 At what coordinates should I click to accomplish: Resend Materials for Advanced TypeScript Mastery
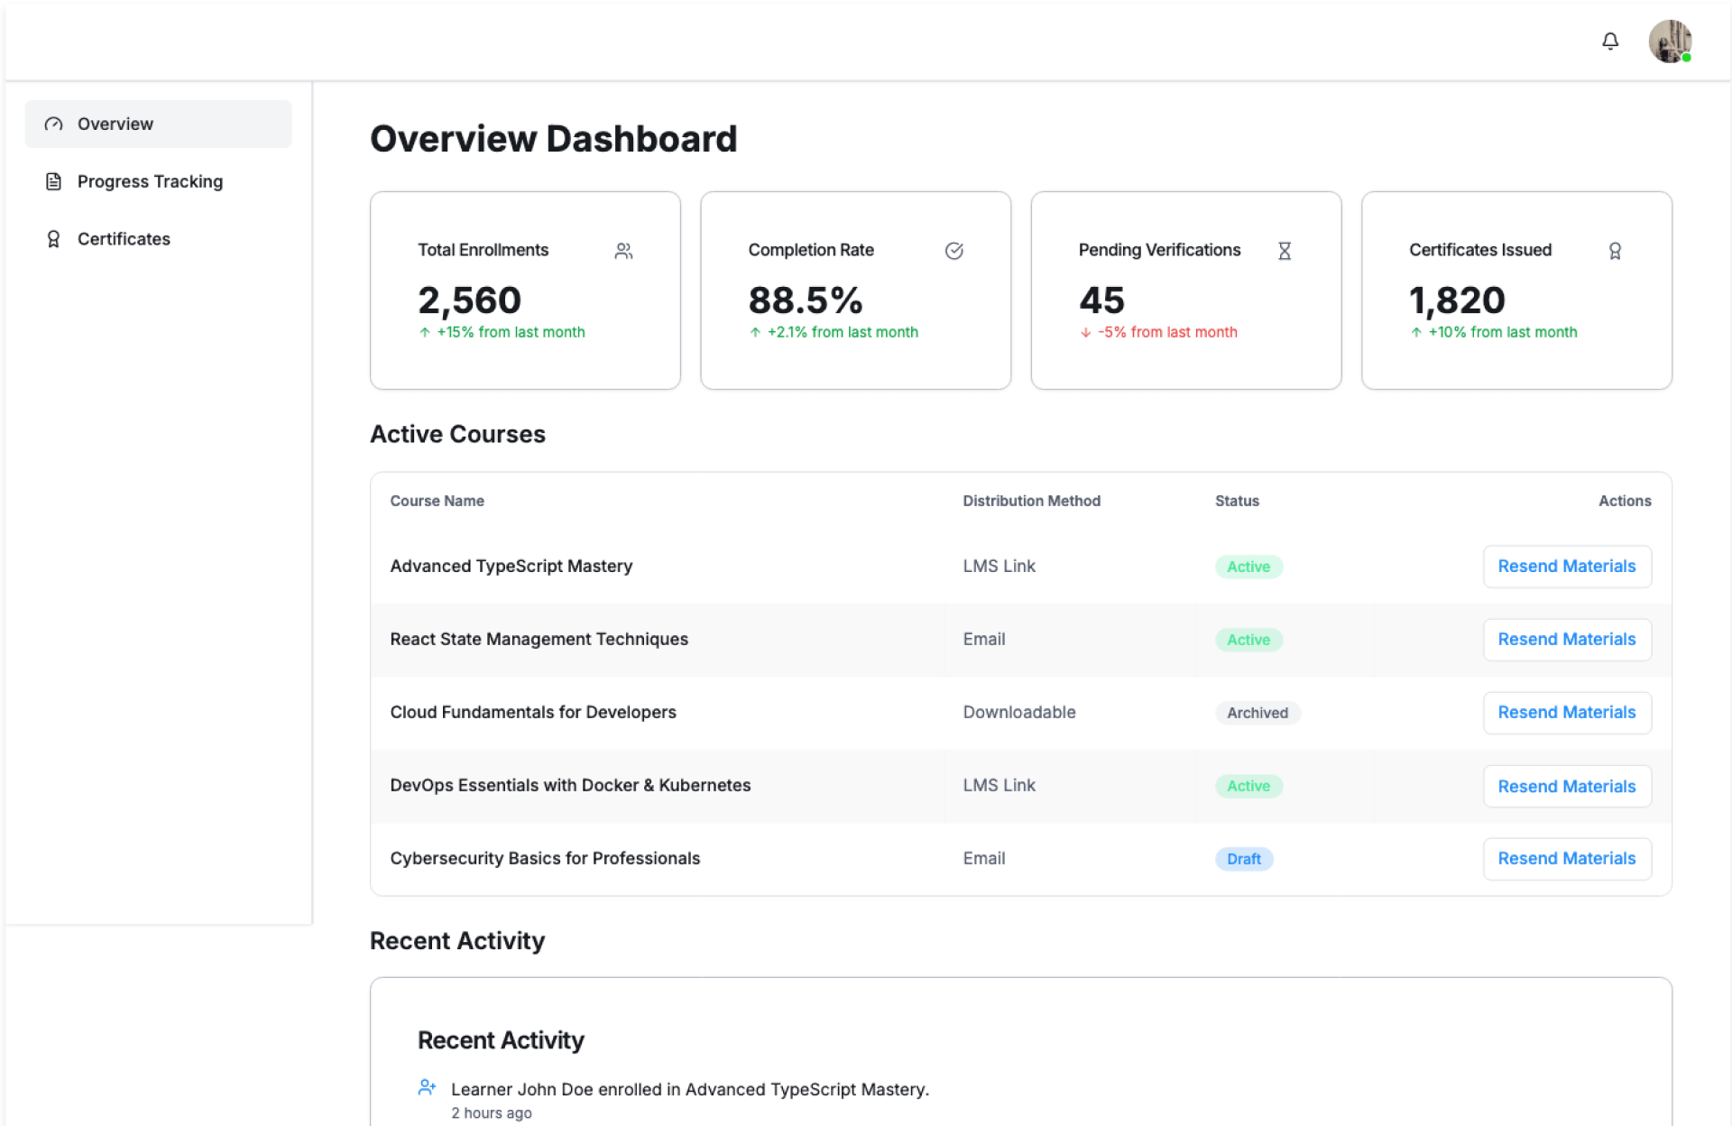click(1566, 567)
